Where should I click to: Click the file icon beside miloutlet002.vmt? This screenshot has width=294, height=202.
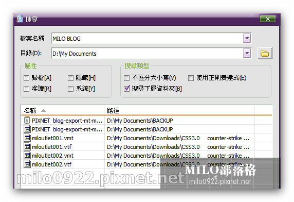pyautogui.click(x=27, y=156)
